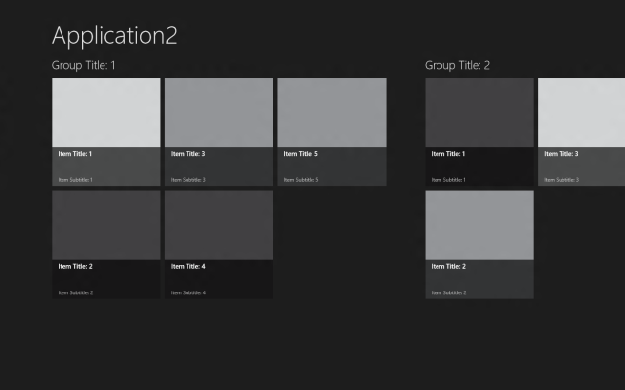
Task: Click 'Item Title: 4' label text
Action: pyautogui.click(x=187, y=266)
